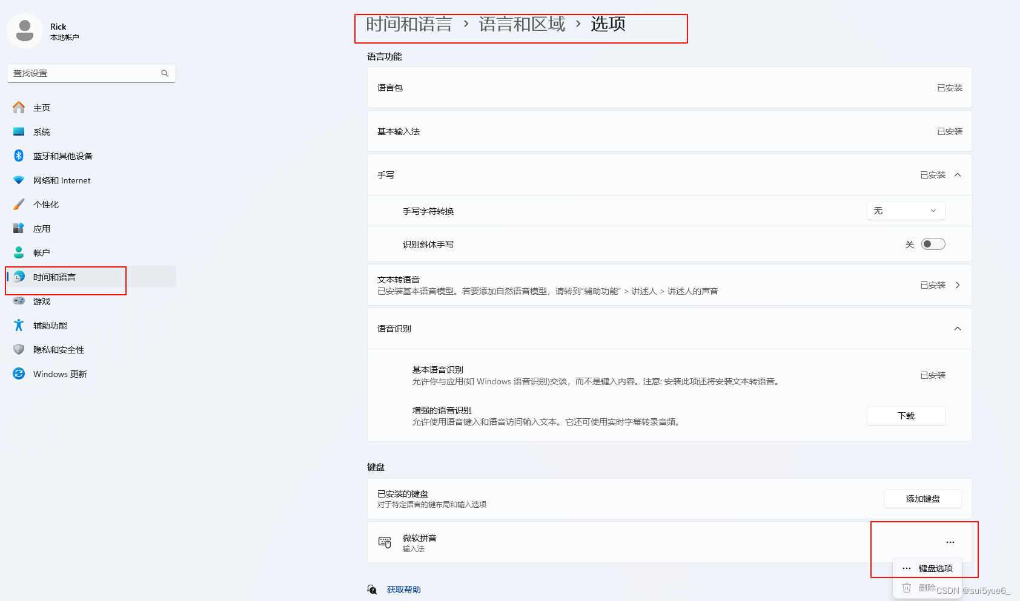Click the Rick user avatar

(x=25, y=30)
